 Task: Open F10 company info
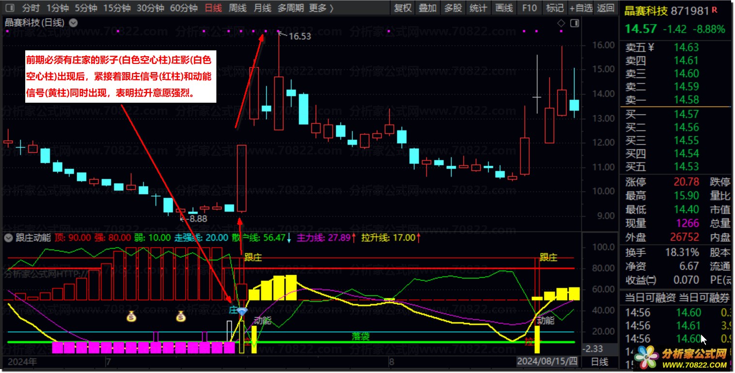point(529,8)
